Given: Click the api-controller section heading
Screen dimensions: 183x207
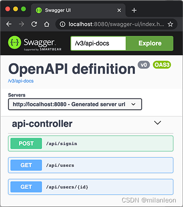Looking at the screenshot, I should pyautogui.click(x=42, y=124).
